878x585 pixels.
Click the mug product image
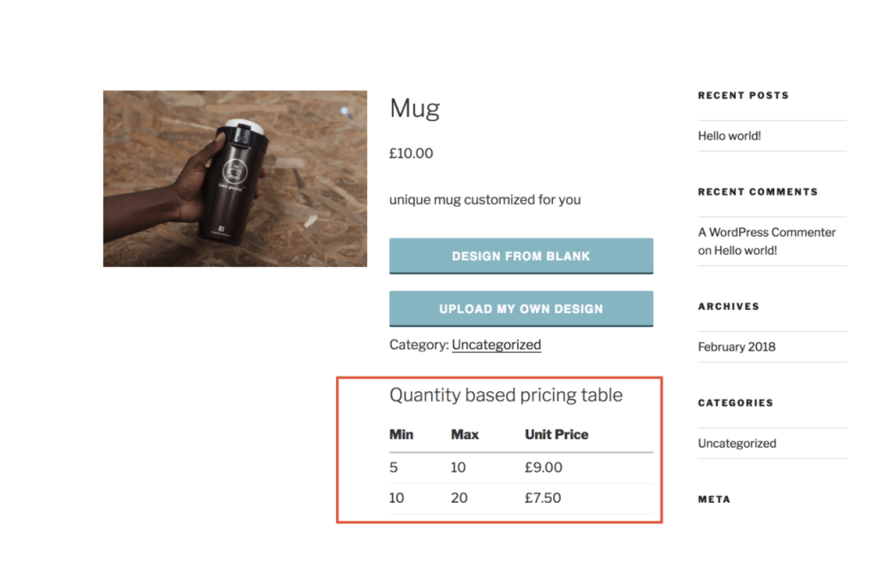tap(235, 178)
